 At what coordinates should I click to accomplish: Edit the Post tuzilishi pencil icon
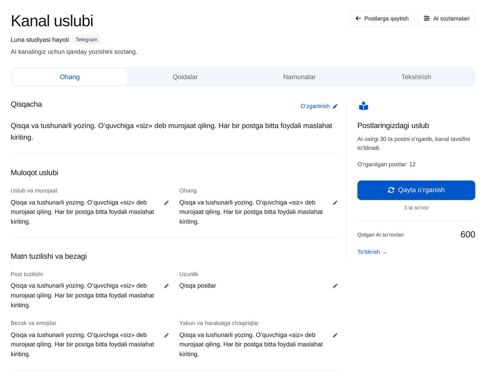pyautogui.click(x=167, y=286)
